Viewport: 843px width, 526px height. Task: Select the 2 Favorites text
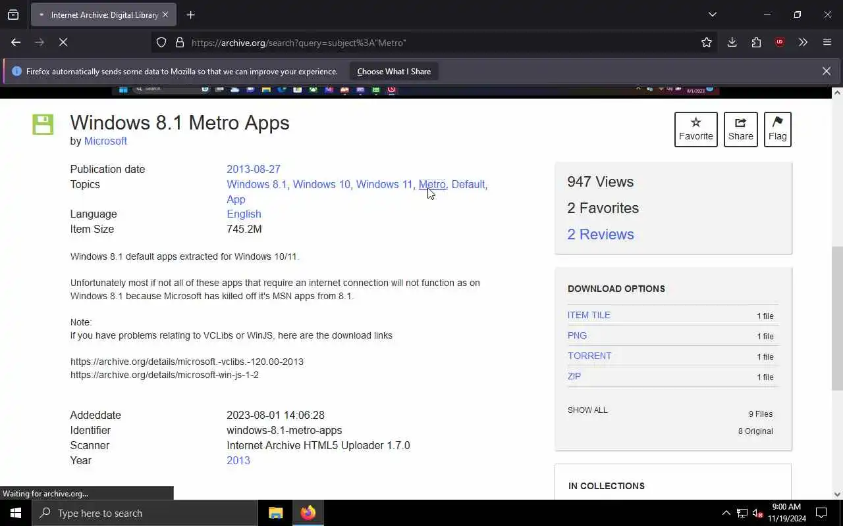pyautogui.click(x=603, y=208)
